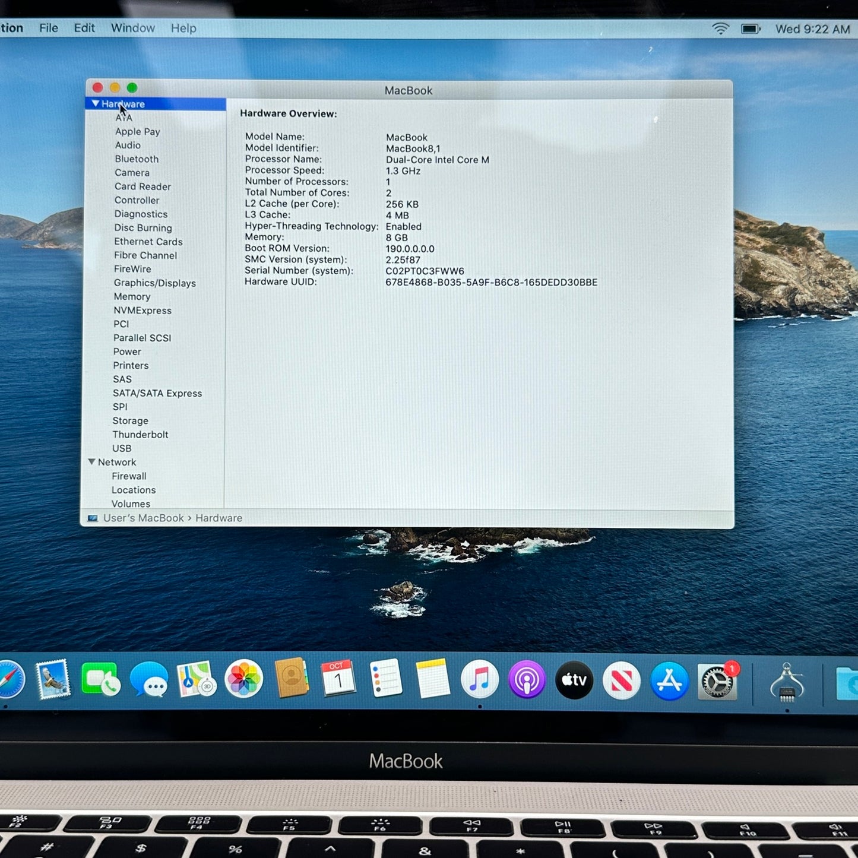The image size is (858, 858).
Task: Open Messages from the Dock
Action: 148,679
